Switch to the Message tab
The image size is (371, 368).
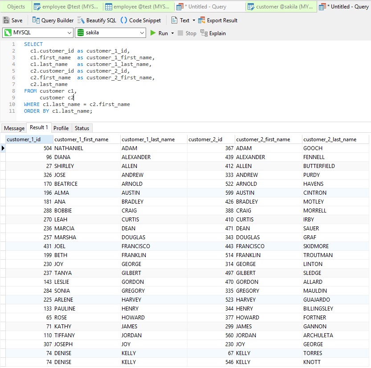[14, 128]
